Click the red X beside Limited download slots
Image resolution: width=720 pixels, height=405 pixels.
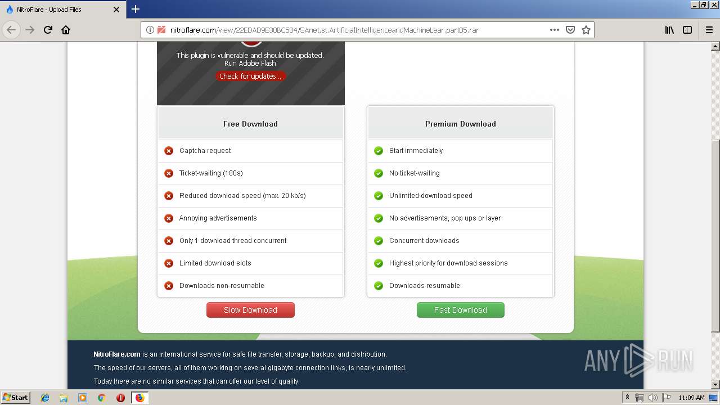tap(168, 263)
